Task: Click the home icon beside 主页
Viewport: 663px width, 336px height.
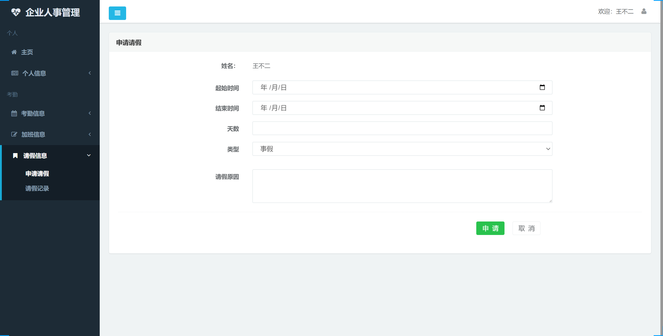Action: [x=14, y=52]
